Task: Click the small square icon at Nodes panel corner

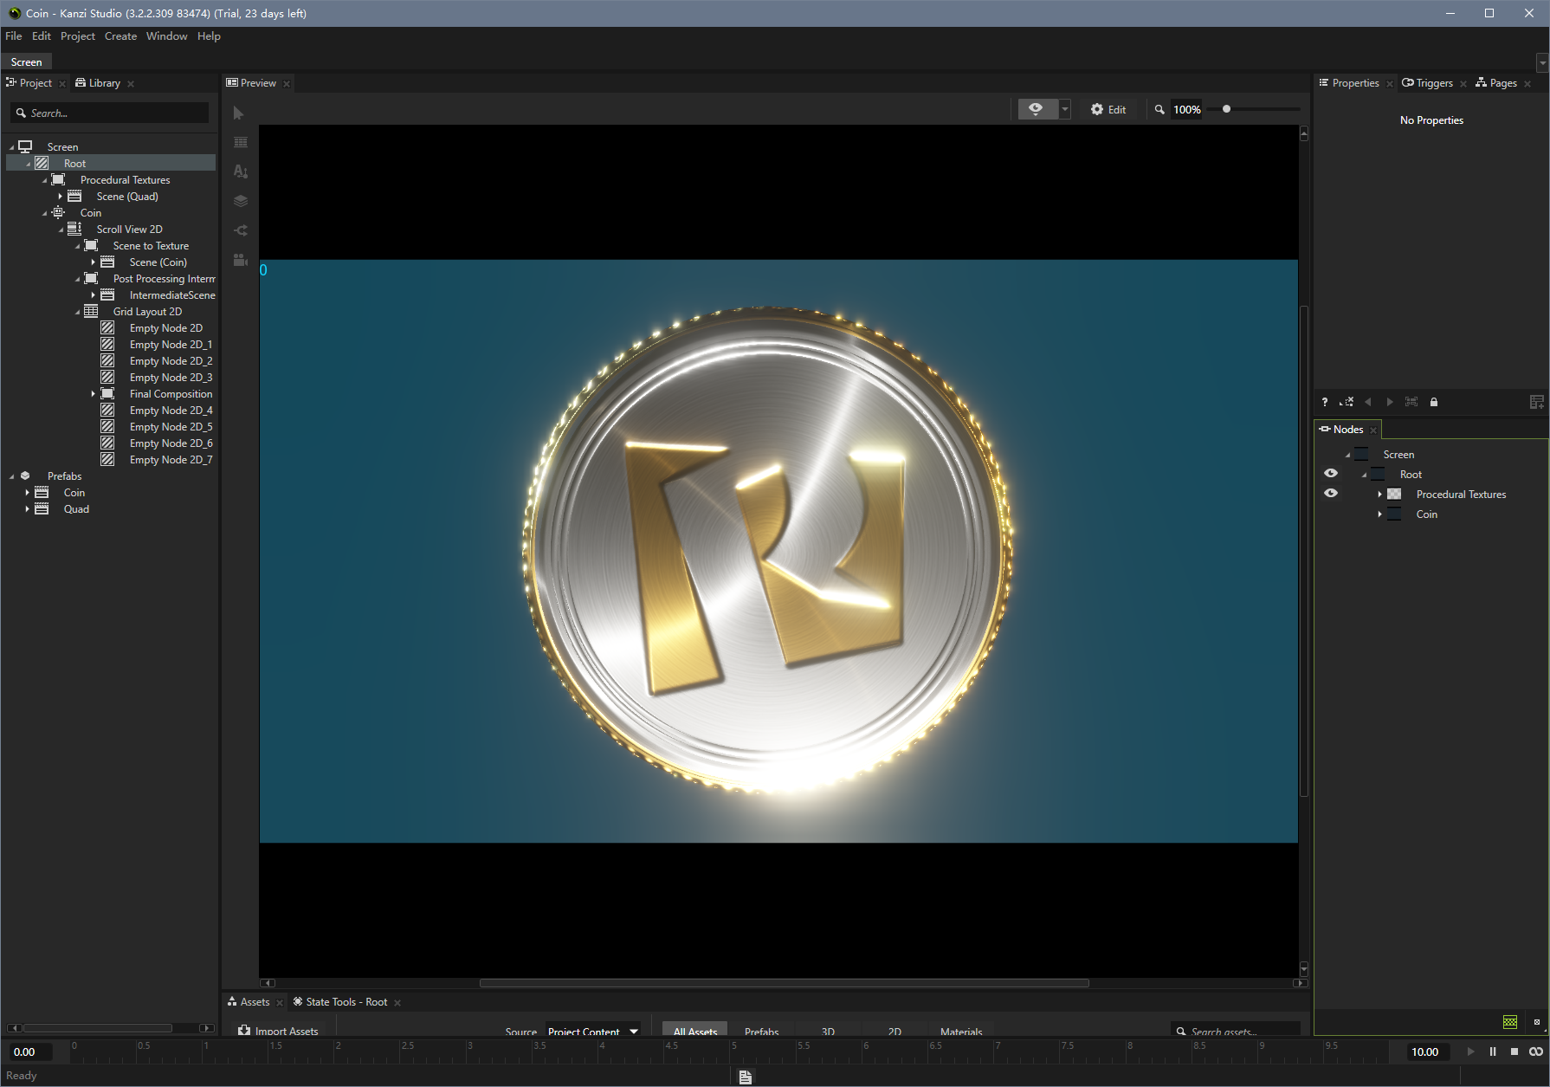Action: 1537,1022
